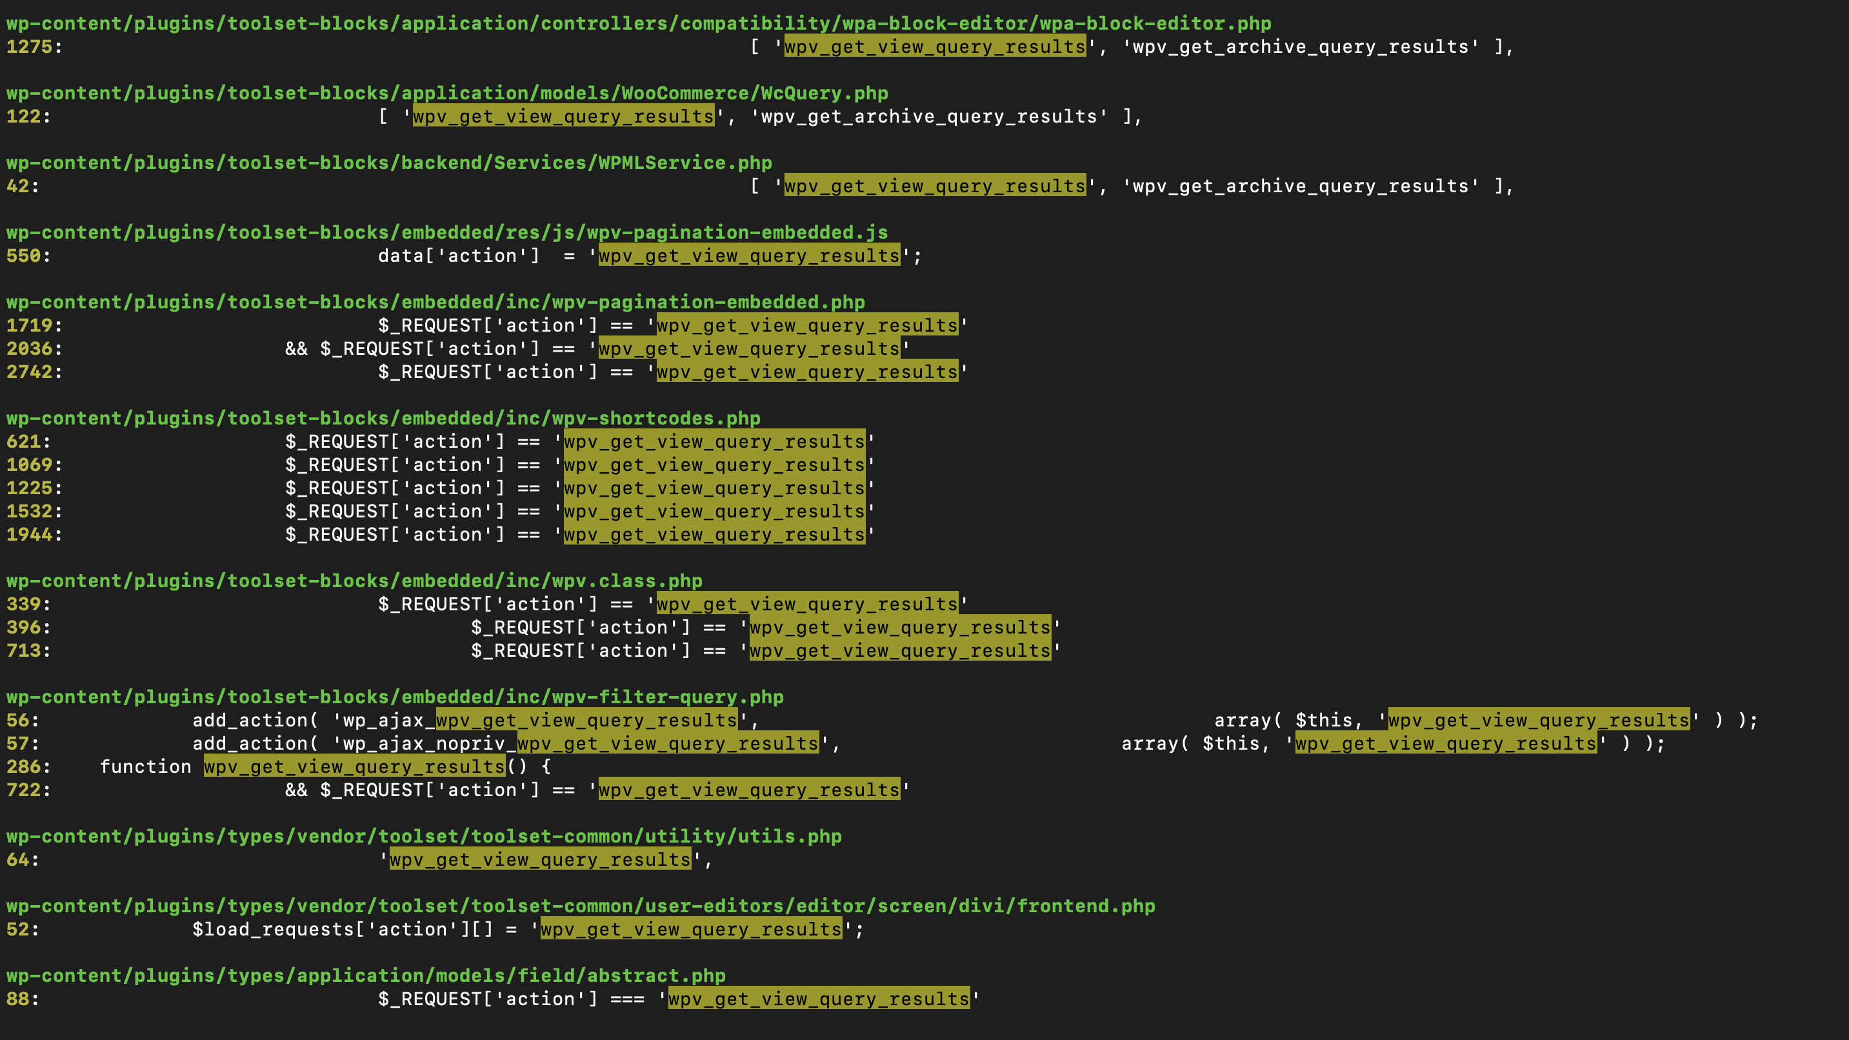Click the divi/frontend.php file path
The image size is (1849, 1040).
pyautogui.click(x=581, y=906)
